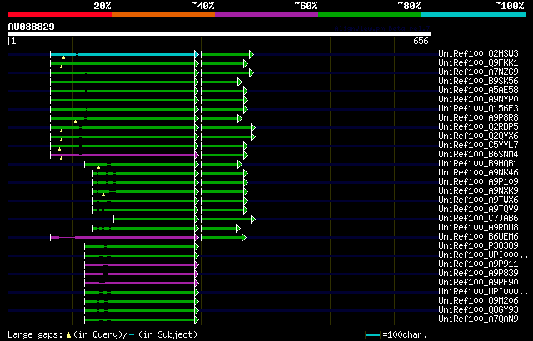
Task: Click the yellow gap marker under the A9NXK9 bar
Action: pos(103,195)
